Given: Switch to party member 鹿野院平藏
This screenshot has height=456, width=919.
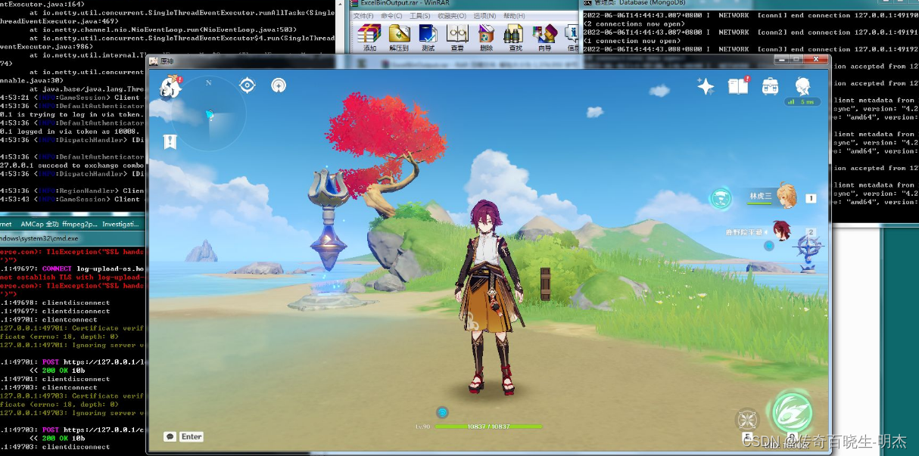Looking at the screenshot, I should (x=759, y=231).
